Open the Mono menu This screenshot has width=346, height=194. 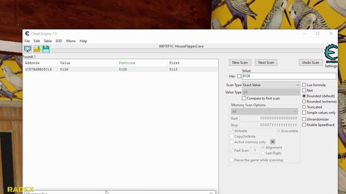point(71,41)
